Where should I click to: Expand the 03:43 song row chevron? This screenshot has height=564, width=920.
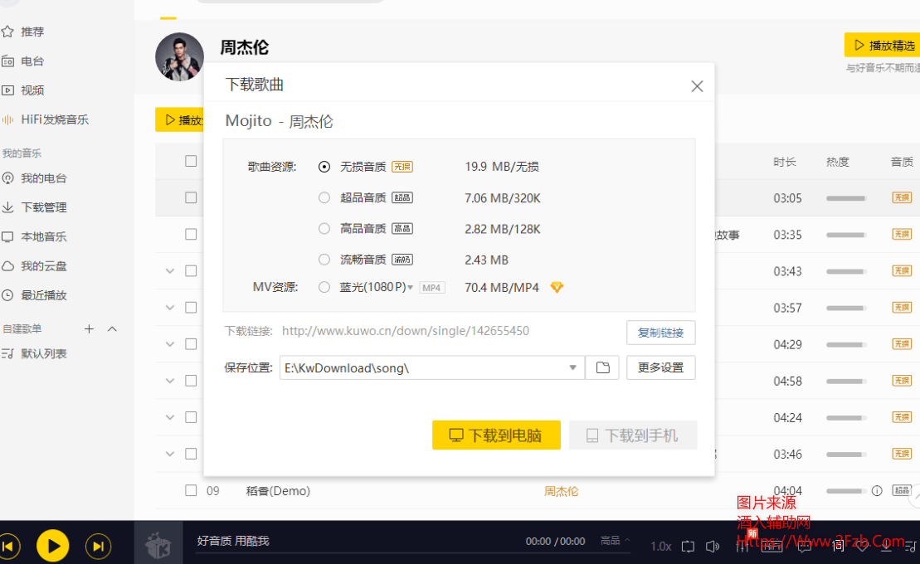point(170,271)
